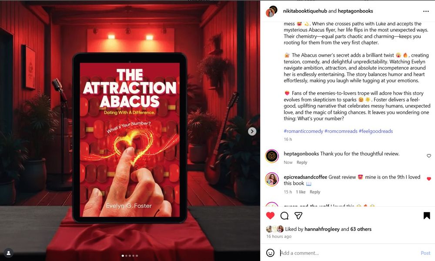
Task: Click the red heart like icon
Action: tap(270, 215)
